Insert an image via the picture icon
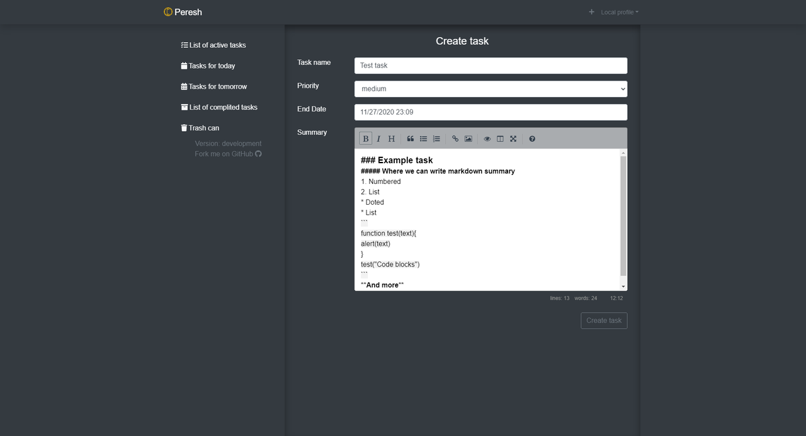806x436 pixels. tap(468, 139)
